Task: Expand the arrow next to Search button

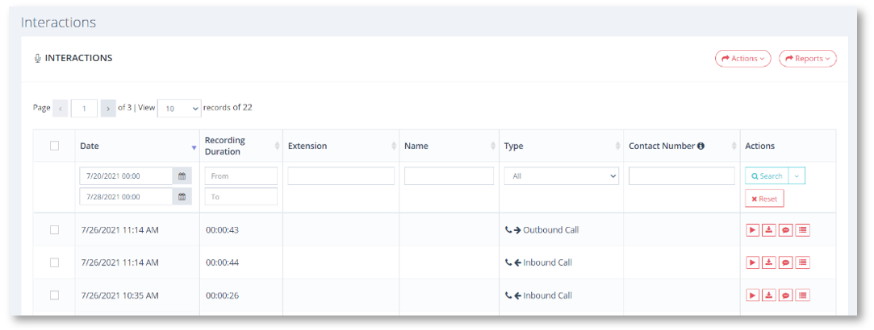Action: click(x=797, y=176)
